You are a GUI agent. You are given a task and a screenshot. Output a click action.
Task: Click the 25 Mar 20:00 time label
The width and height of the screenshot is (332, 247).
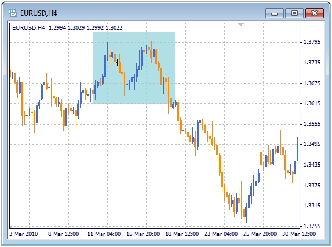(x=260, y=234)
